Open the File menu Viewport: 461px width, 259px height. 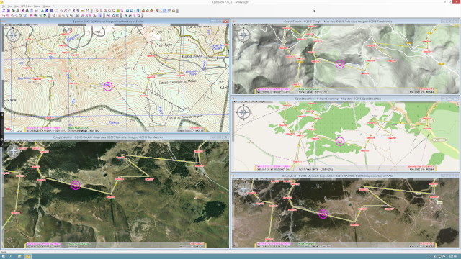pyautogui.click(x=3, y=6)
